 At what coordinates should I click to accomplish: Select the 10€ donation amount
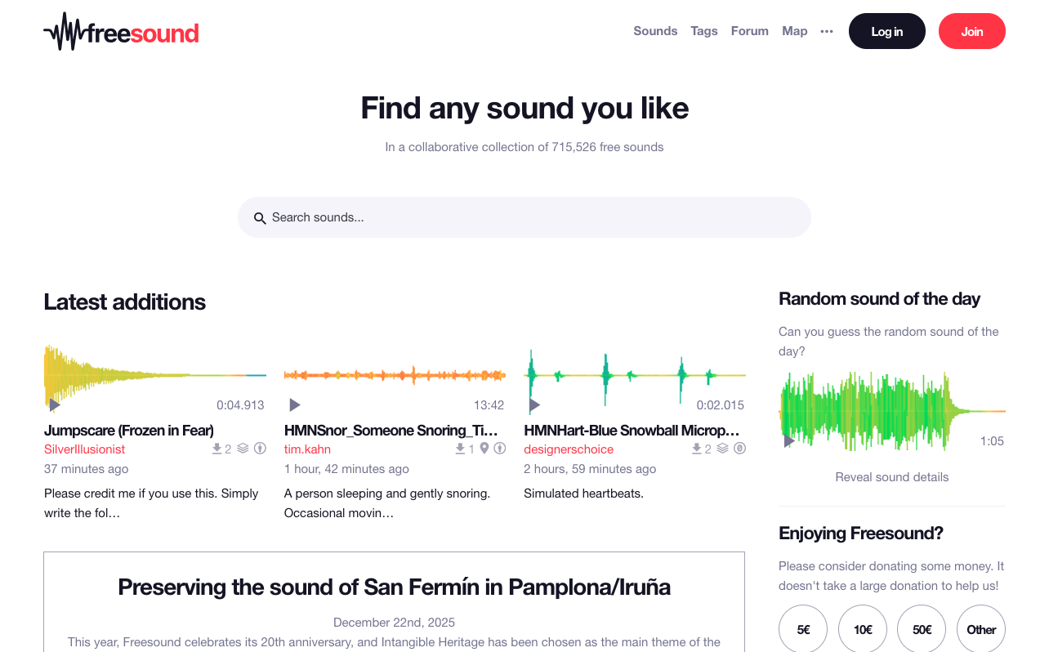tap(863, 629)
